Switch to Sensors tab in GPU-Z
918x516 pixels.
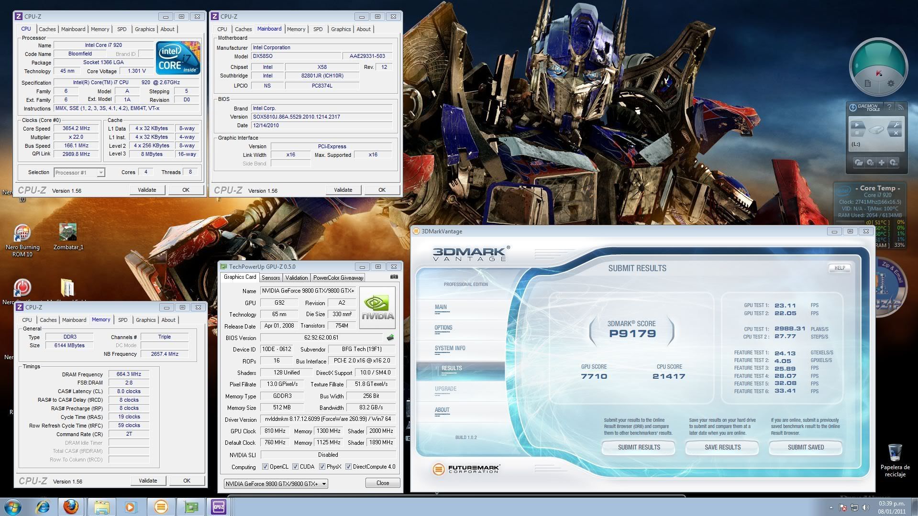(271, 278)
